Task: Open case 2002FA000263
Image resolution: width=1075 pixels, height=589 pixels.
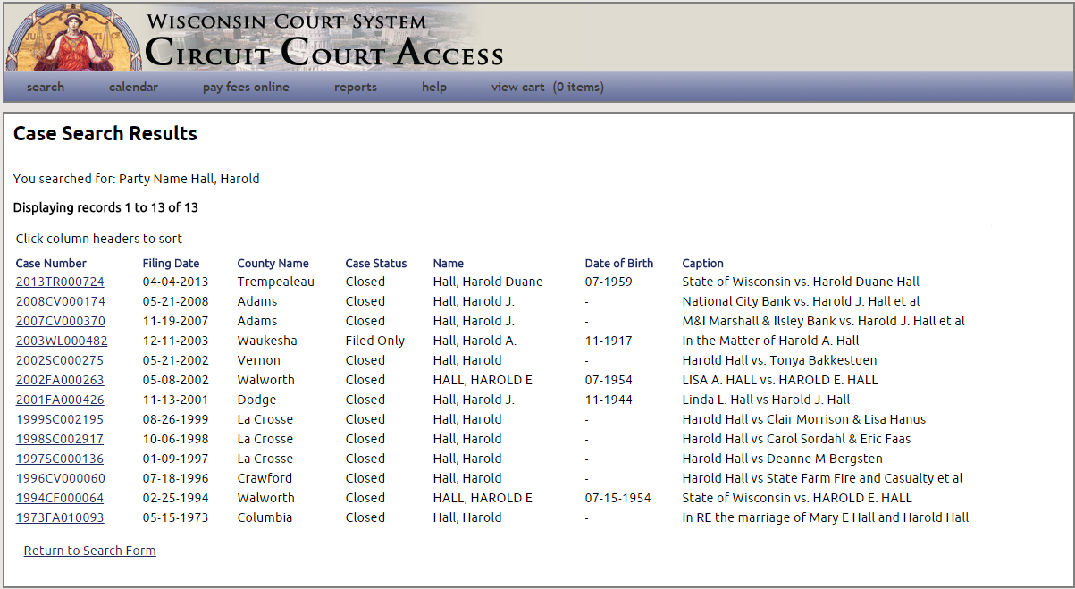Action: click(60, 380)
